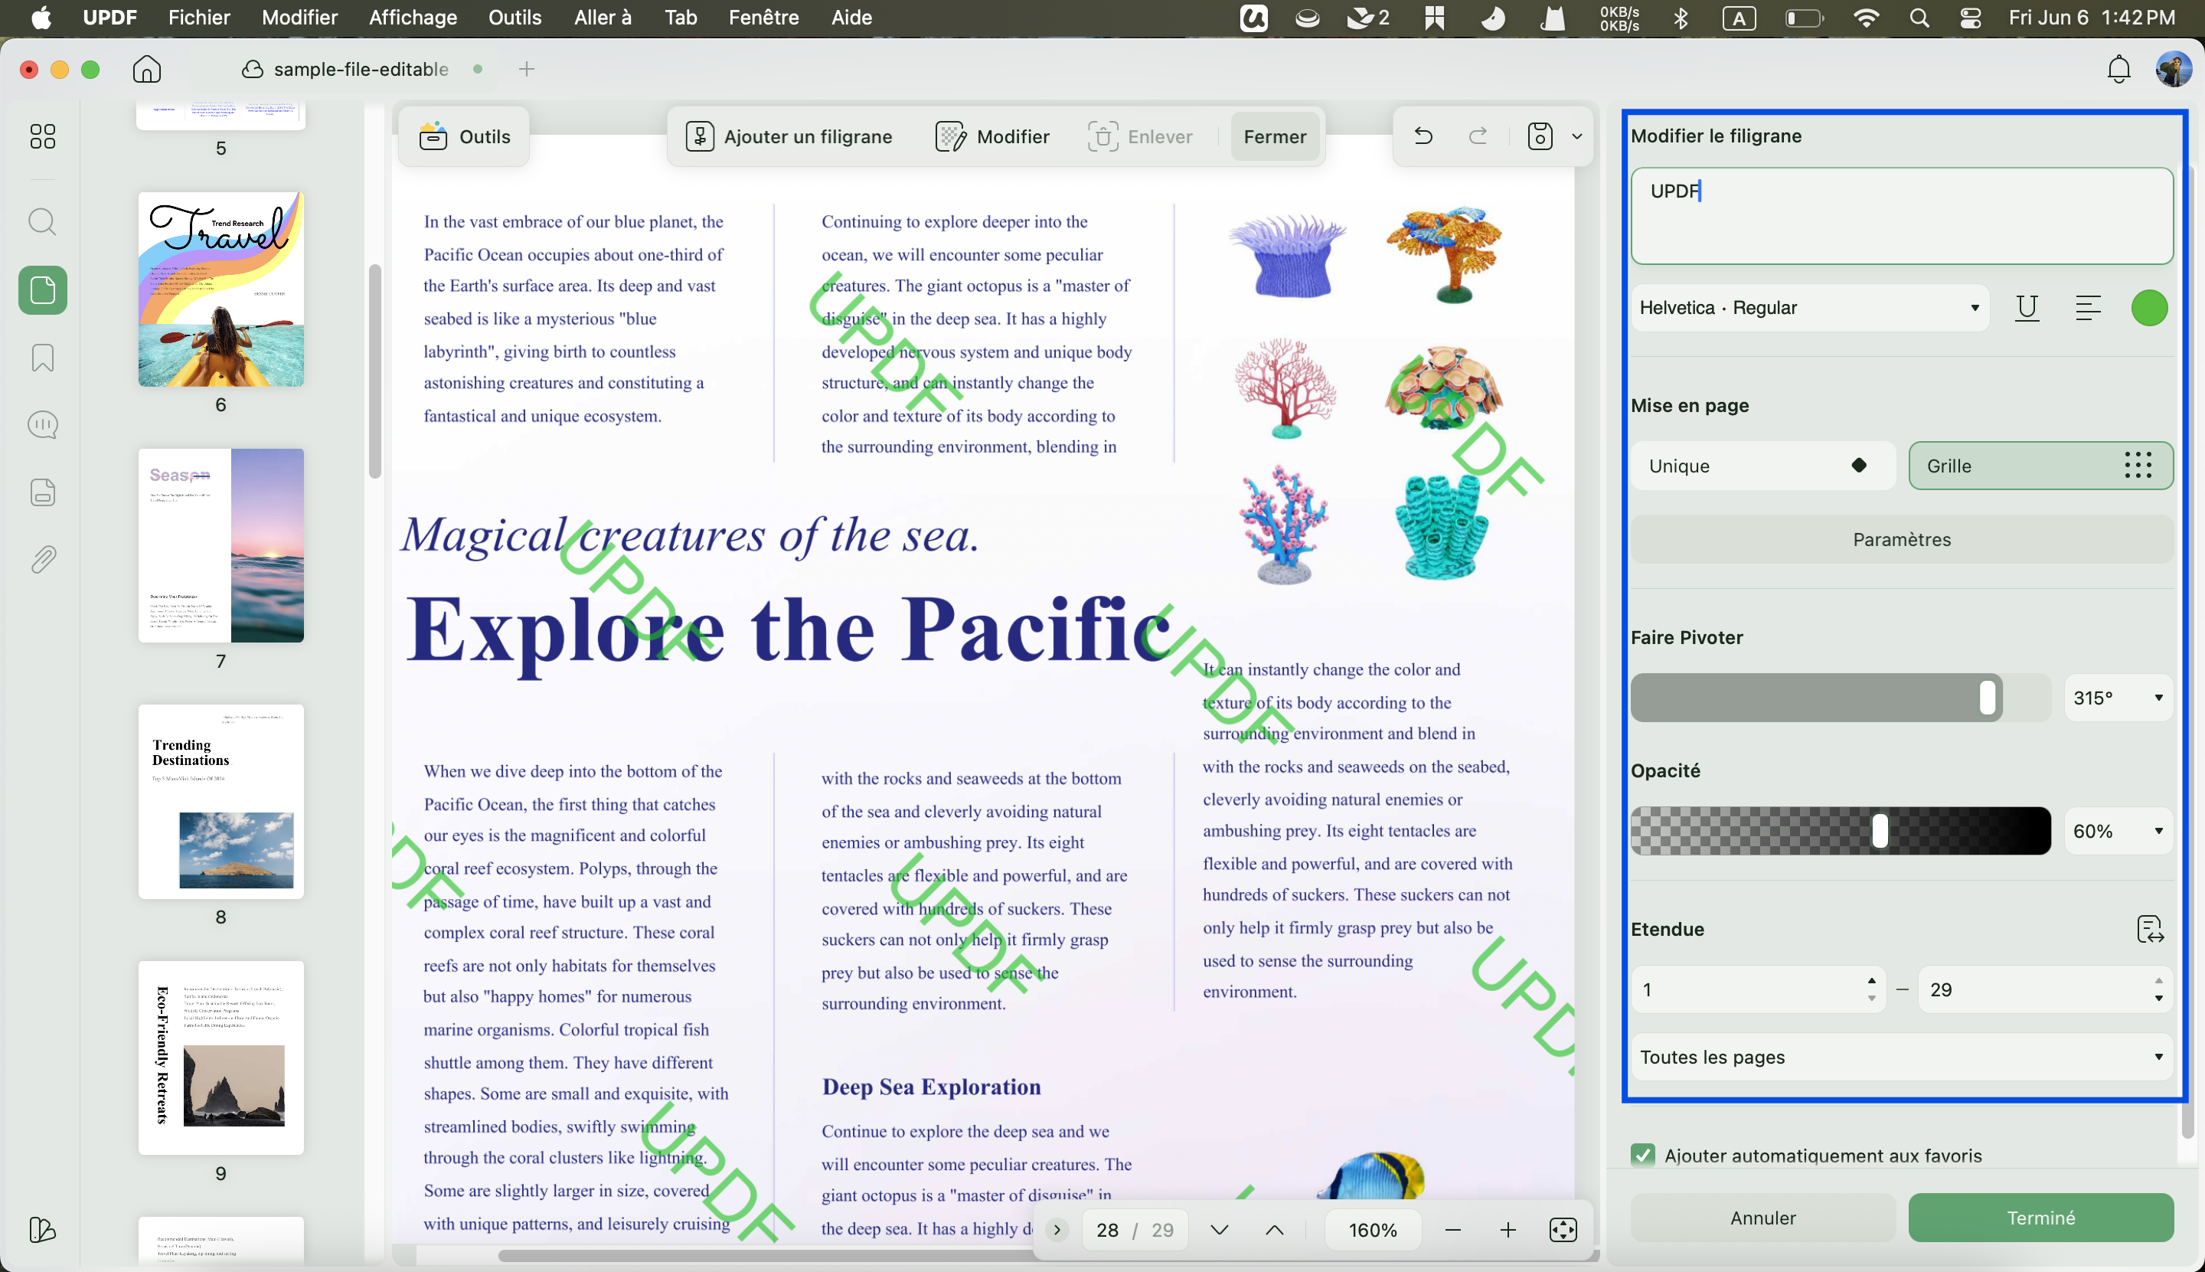Open the 60% opacity dropdown

(x=2118, y=831)
